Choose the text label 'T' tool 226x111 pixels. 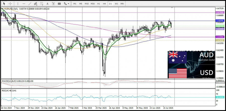point(53,4)
